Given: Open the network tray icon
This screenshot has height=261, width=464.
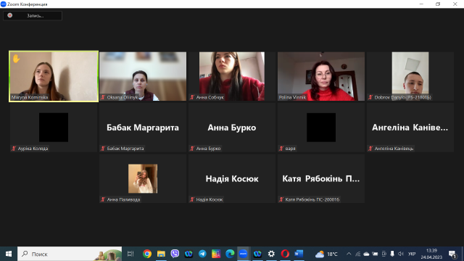Looking at the screenshot, I should coord(357,254).
